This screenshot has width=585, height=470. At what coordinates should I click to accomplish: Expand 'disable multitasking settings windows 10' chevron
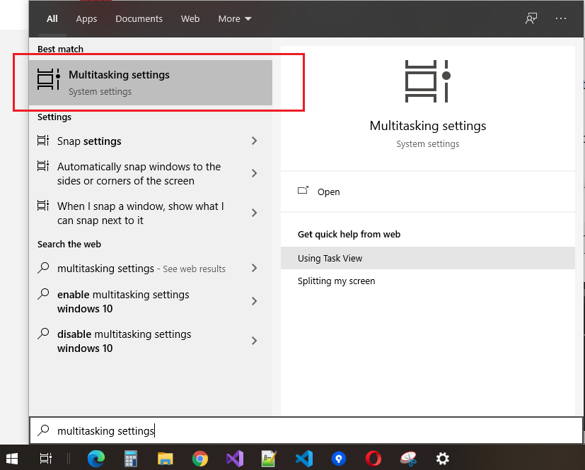tap(255, 340)
